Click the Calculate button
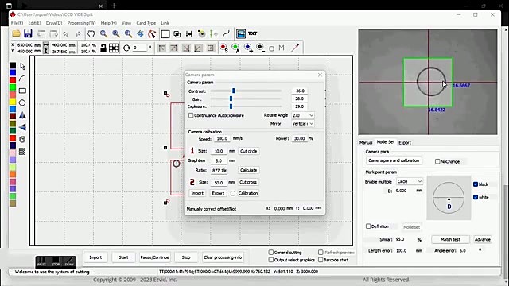Screen dimensions: 509x286 (x=249, y=170)
